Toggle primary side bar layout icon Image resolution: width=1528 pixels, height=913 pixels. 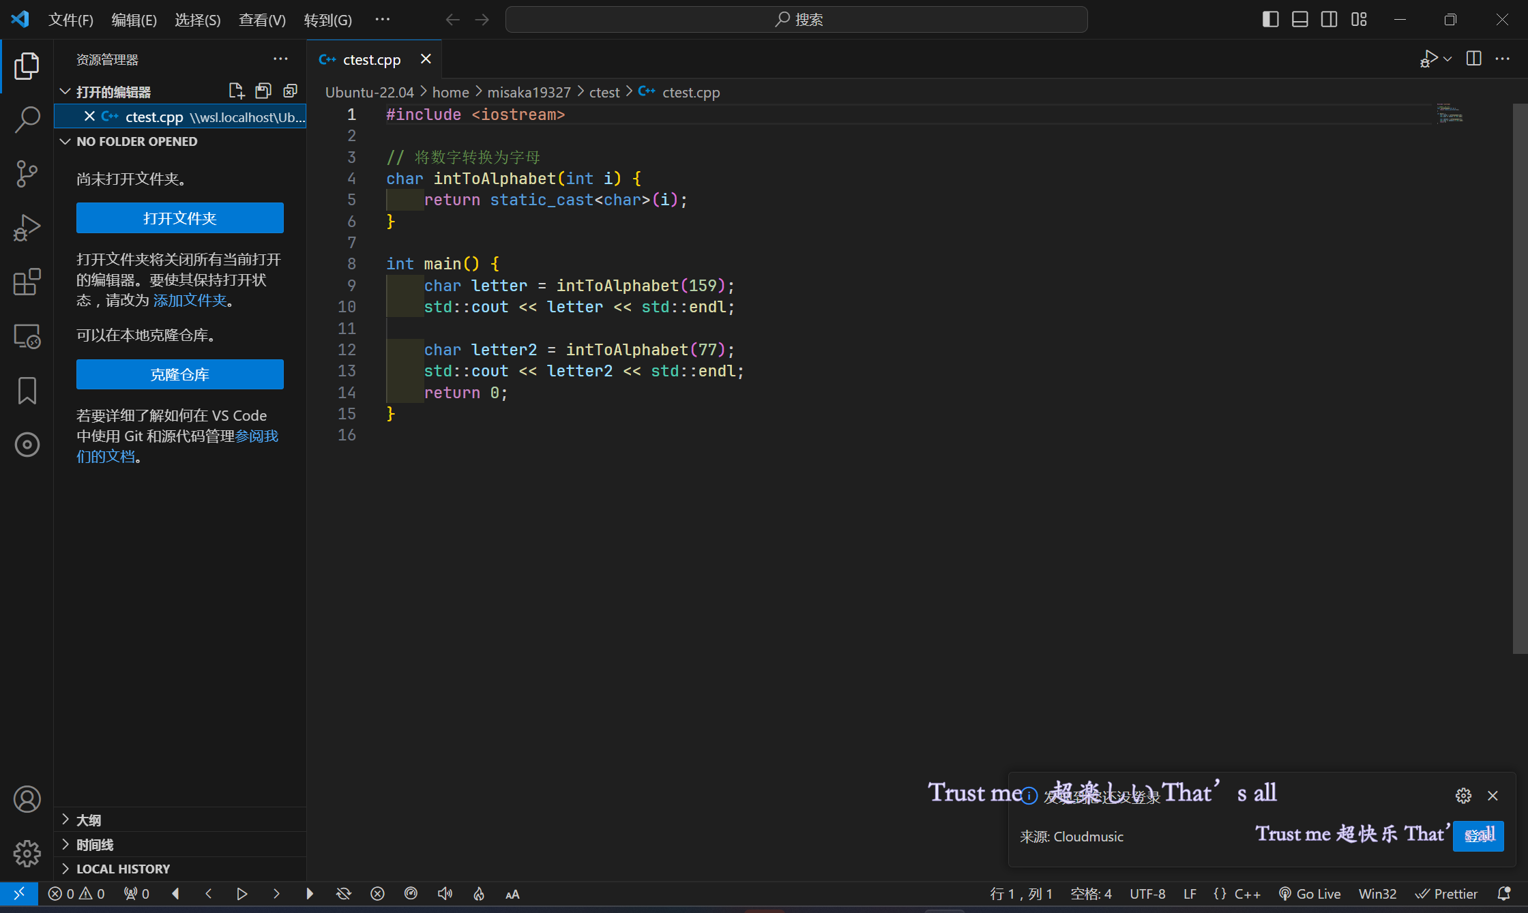(1270, 20)
